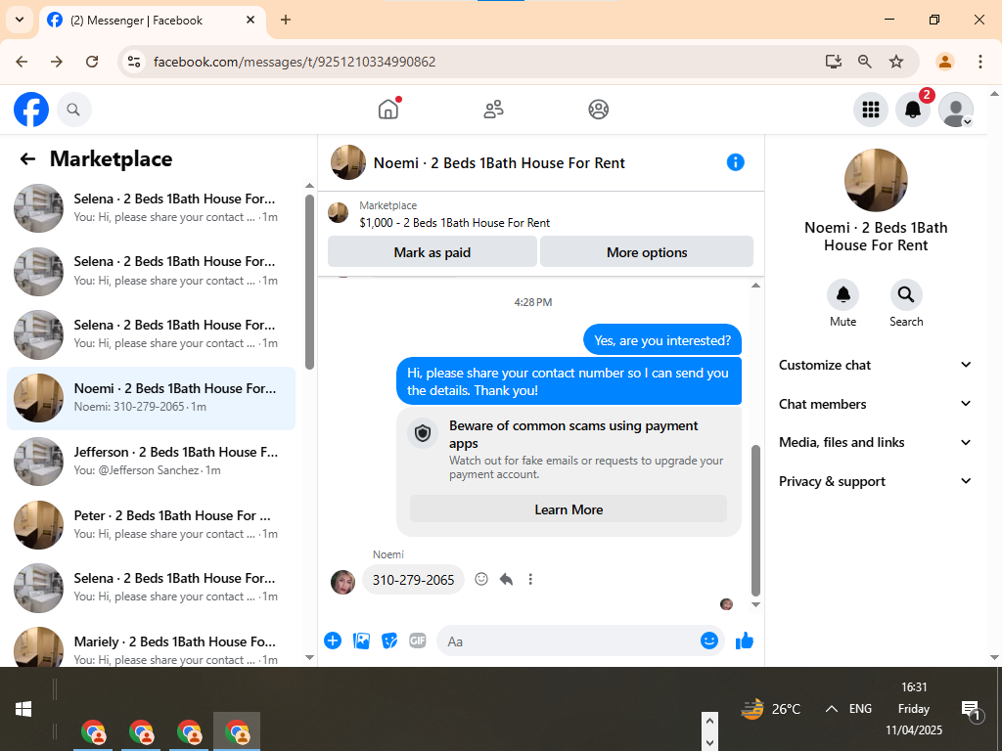
Task: Expand the Customize chat section
Action: coord(875,365)
